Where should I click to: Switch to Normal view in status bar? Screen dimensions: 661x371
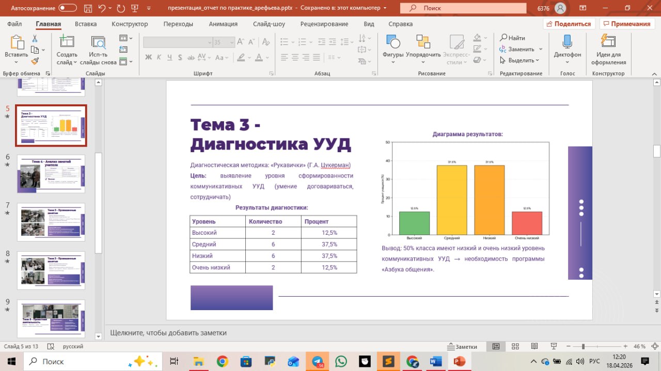pos(496,346)
